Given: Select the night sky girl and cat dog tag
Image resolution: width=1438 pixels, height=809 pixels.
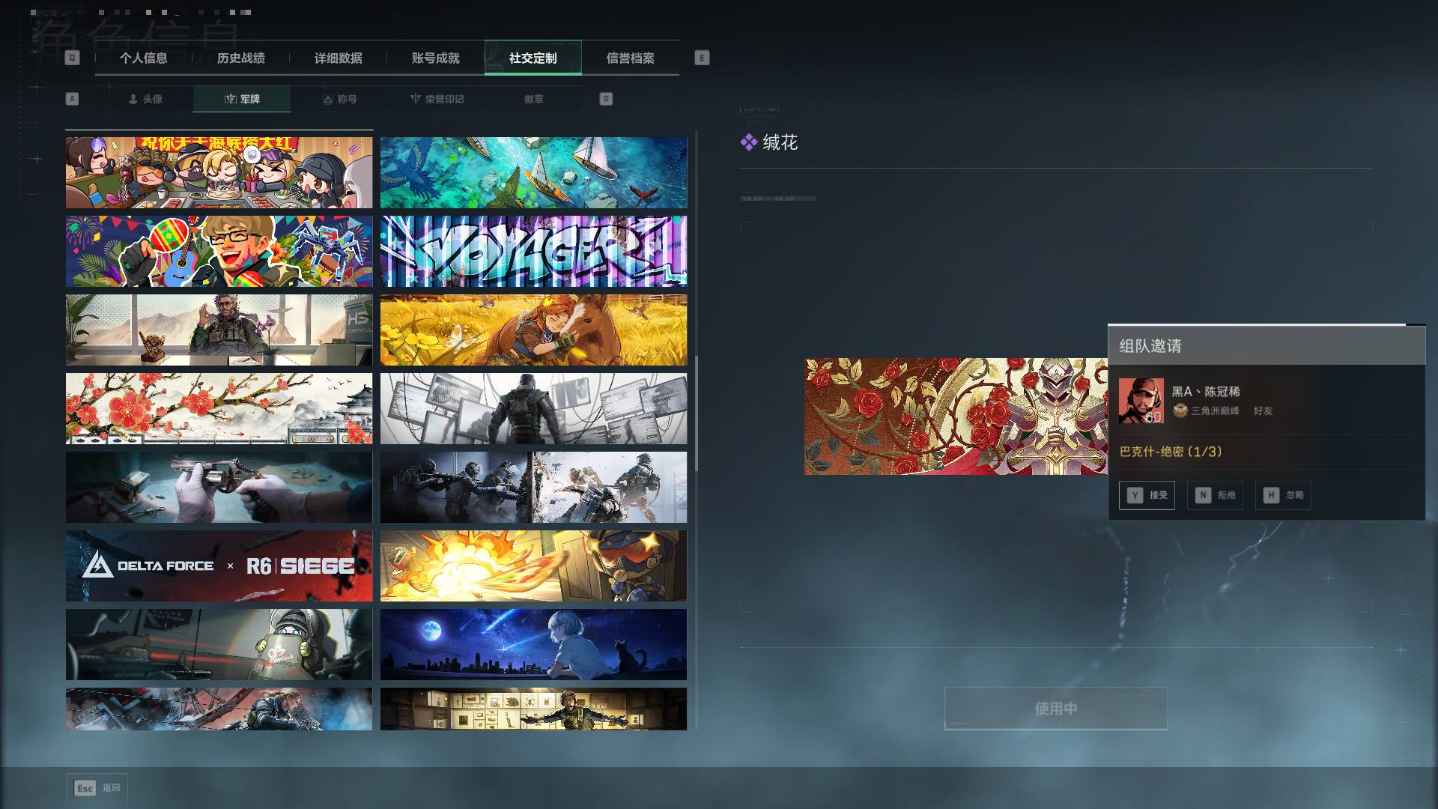Looking at the screenshot, I should pyautogui.click(x=533, y=644).
